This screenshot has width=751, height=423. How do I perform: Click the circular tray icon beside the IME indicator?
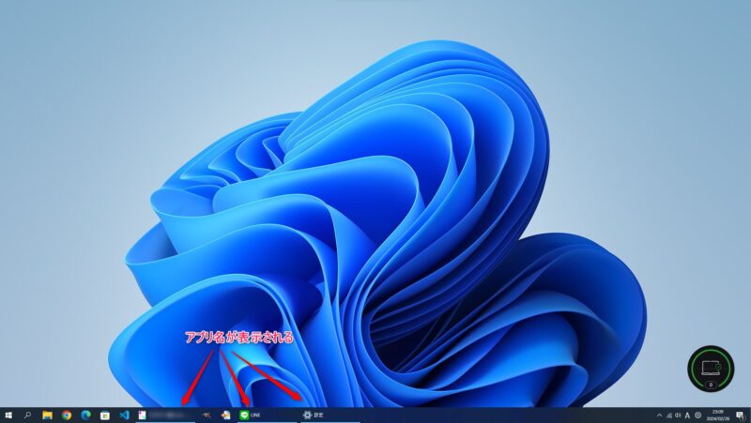pyautogui.click(x=698, y=415)
